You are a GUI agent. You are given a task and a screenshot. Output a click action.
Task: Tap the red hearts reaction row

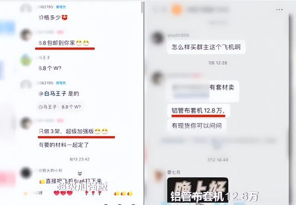(x=63, y=193)
